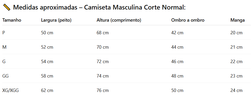
Task: Select the XG/XGG size label
Action: [11, 90]
